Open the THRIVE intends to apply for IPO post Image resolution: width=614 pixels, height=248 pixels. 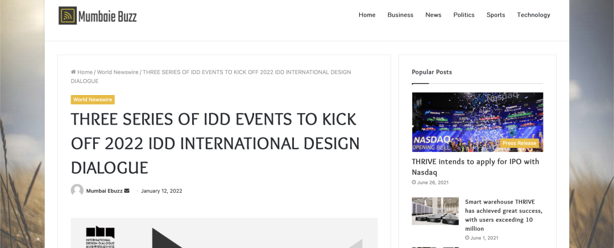point(475,167)
